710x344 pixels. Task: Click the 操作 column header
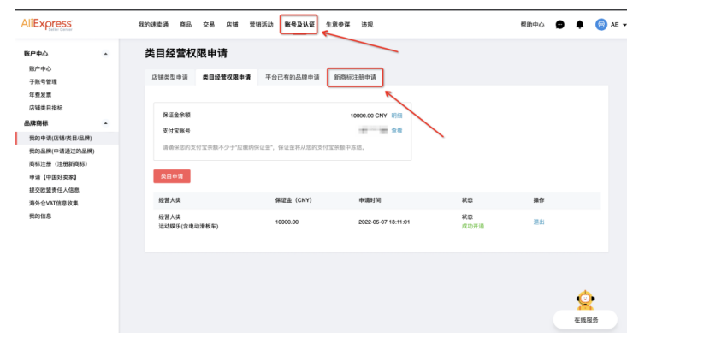tap(539, 200)
